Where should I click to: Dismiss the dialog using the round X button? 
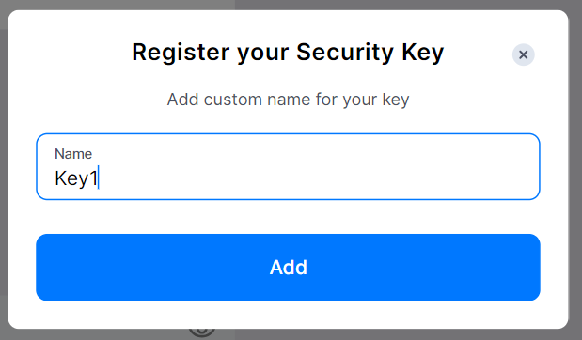click(x=524, y=54)
